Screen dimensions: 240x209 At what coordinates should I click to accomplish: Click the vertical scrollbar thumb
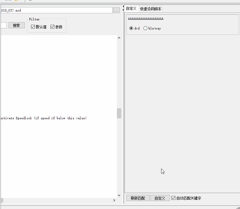(119, 113)
